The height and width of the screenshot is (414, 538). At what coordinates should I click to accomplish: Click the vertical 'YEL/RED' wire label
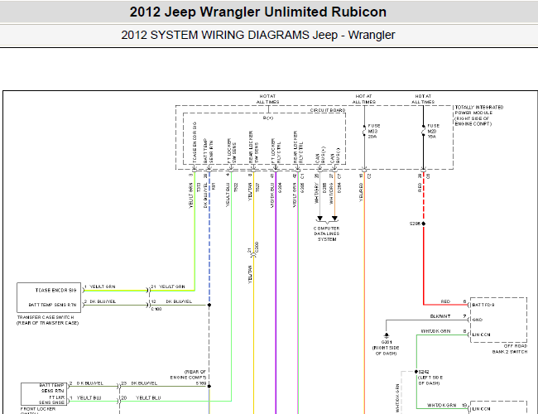(x=361, y=192)
